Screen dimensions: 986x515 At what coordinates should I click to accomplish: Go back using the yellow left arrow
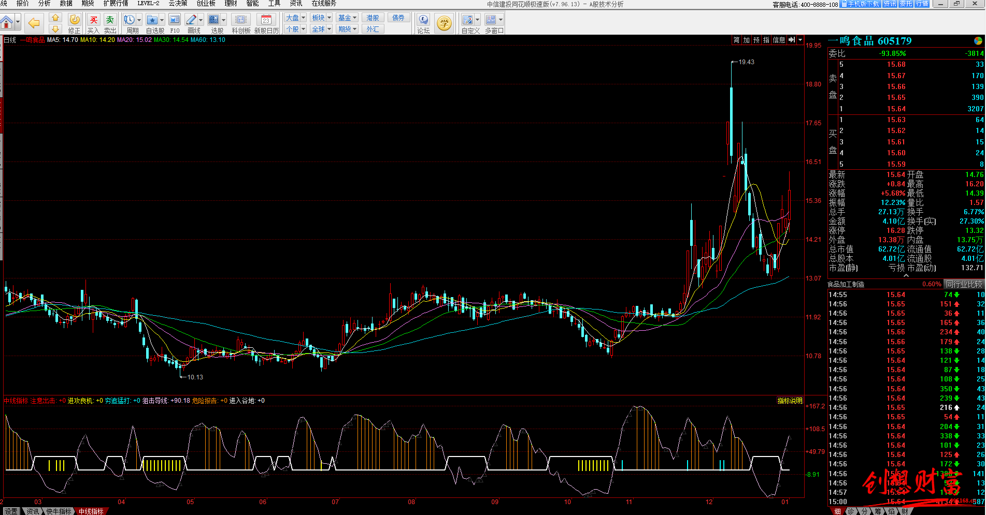(34, 23)
